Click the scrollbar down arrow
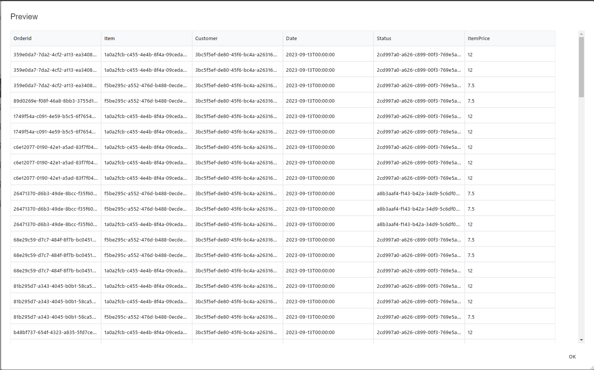 (581, 340)
